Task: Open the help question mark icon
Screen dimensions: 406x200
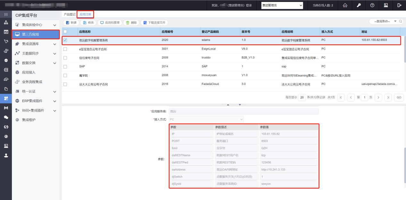Action: pyautogui.click(x=372, y=5)
